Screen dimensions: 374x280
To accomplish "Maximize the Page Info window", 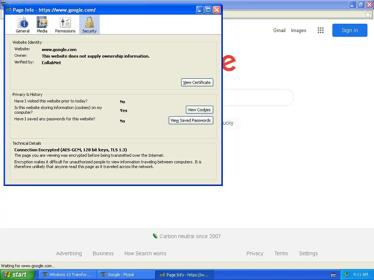I will click(x=208, y=10).
